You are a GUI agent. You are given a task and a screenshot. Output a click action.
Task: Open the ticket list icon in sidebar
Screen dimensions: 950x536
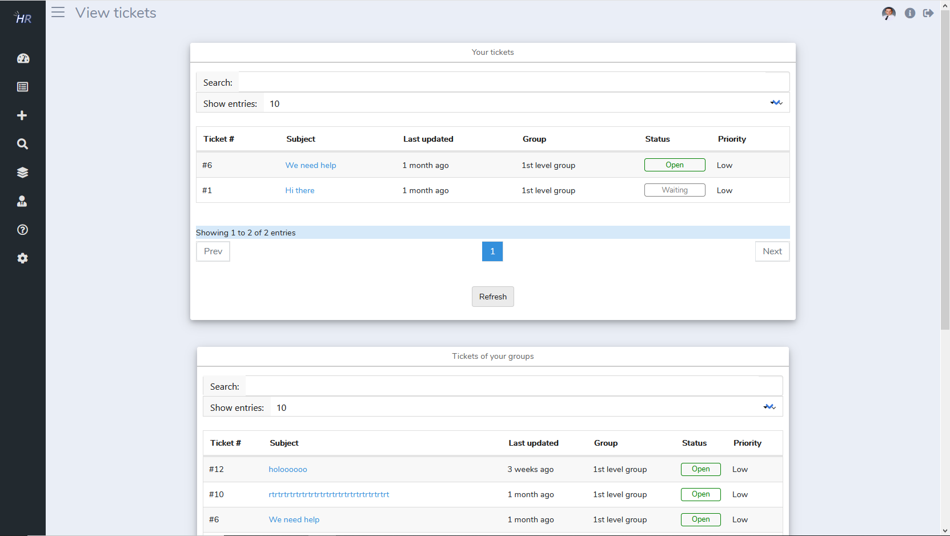click(x=23, y=87)
